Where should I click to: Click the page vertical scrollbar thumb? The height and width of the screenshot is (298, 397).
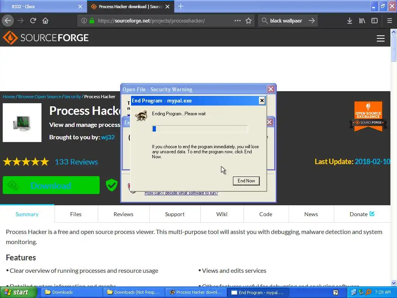click(394, 48)
